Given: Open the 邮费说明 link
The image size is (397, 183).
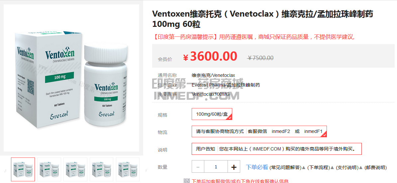Looking at the screenshot, I should click(375, 167).
